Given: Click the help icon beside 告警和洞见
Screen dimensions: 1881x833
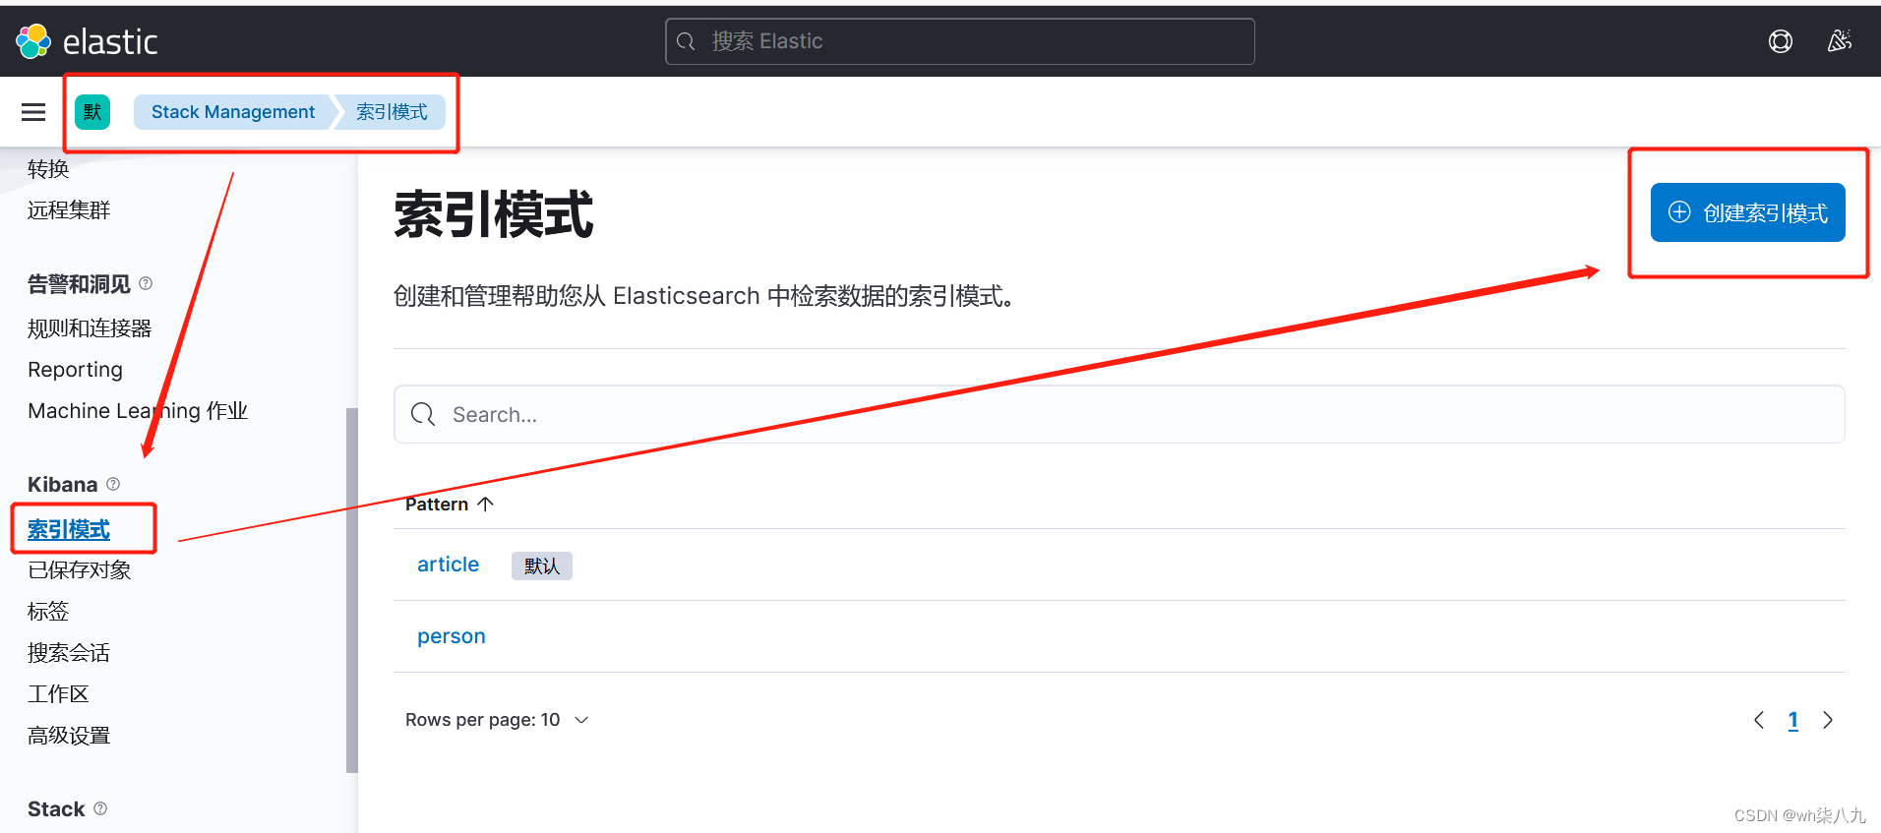Looking at the screenshot, I should (146, 283).
